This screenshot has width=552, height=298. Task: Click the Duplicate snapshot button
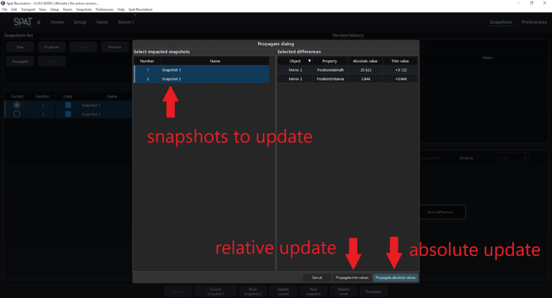click(52, 47)
